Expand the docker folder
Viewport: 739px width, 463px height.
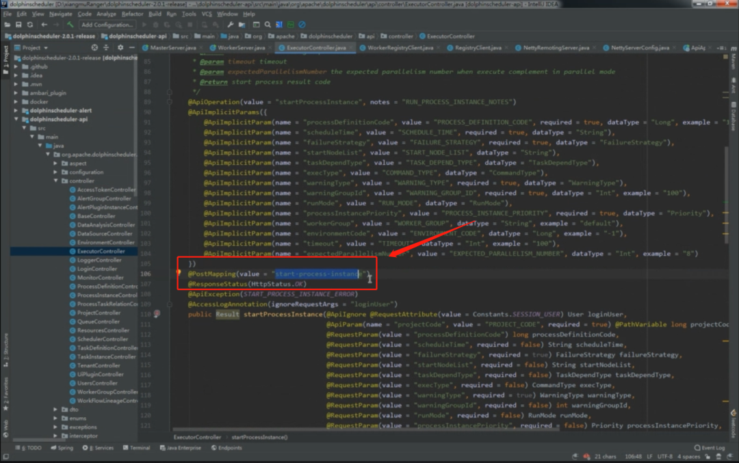tap(16, 102)
